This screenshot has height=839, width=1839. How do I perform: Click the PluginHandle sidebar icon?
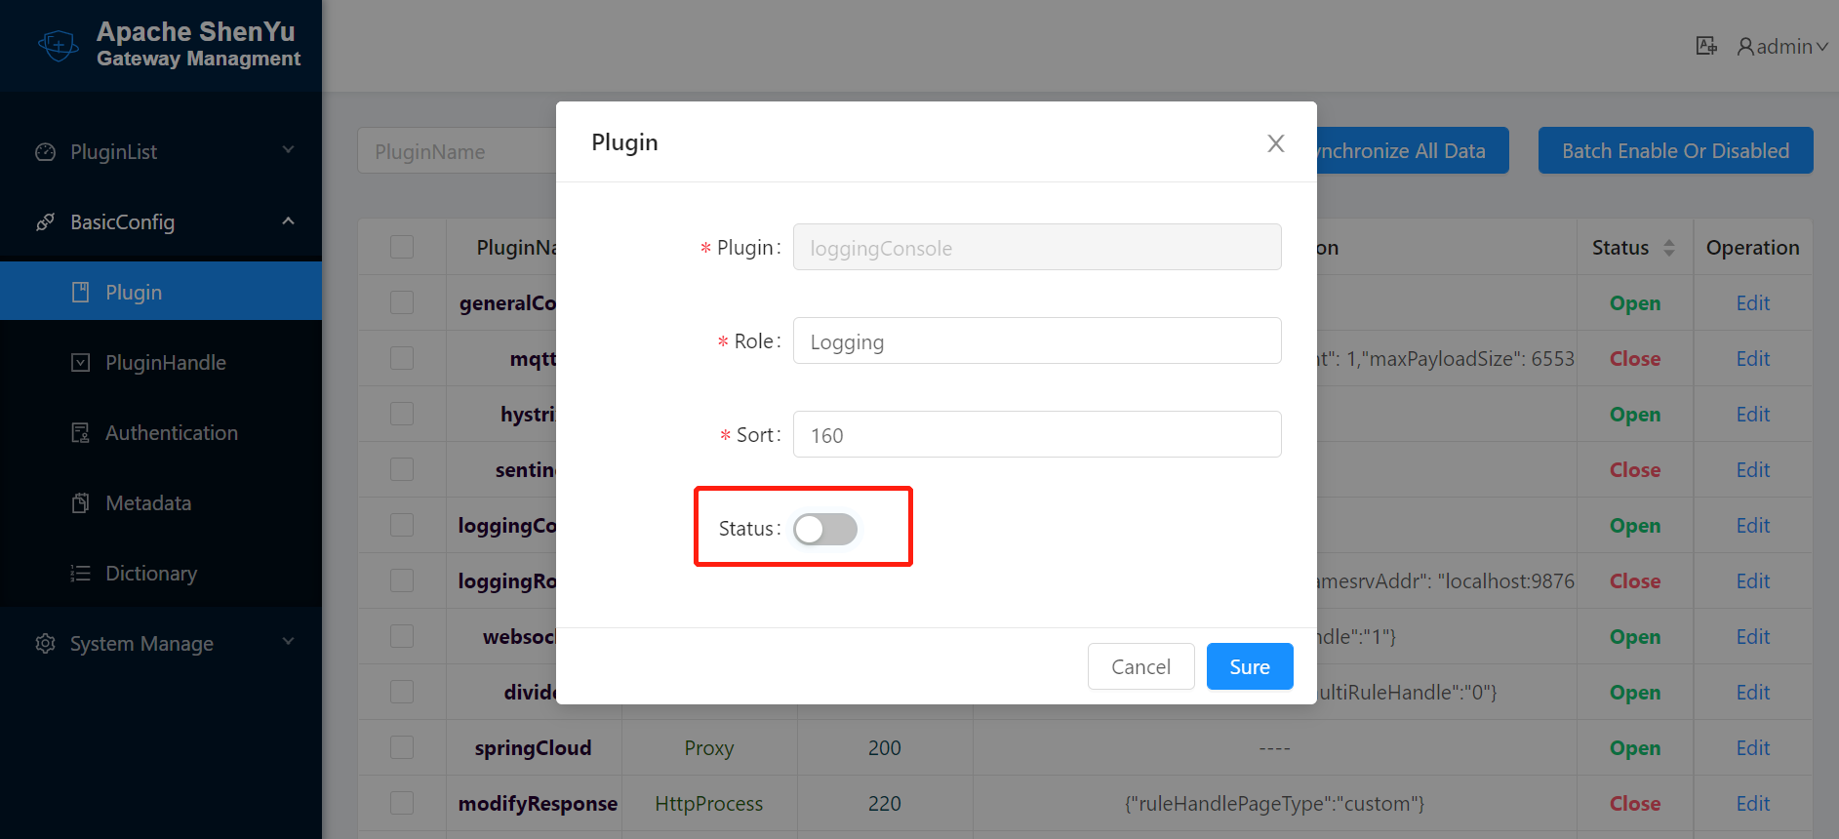pyautogui.click(x=81, y=363)
